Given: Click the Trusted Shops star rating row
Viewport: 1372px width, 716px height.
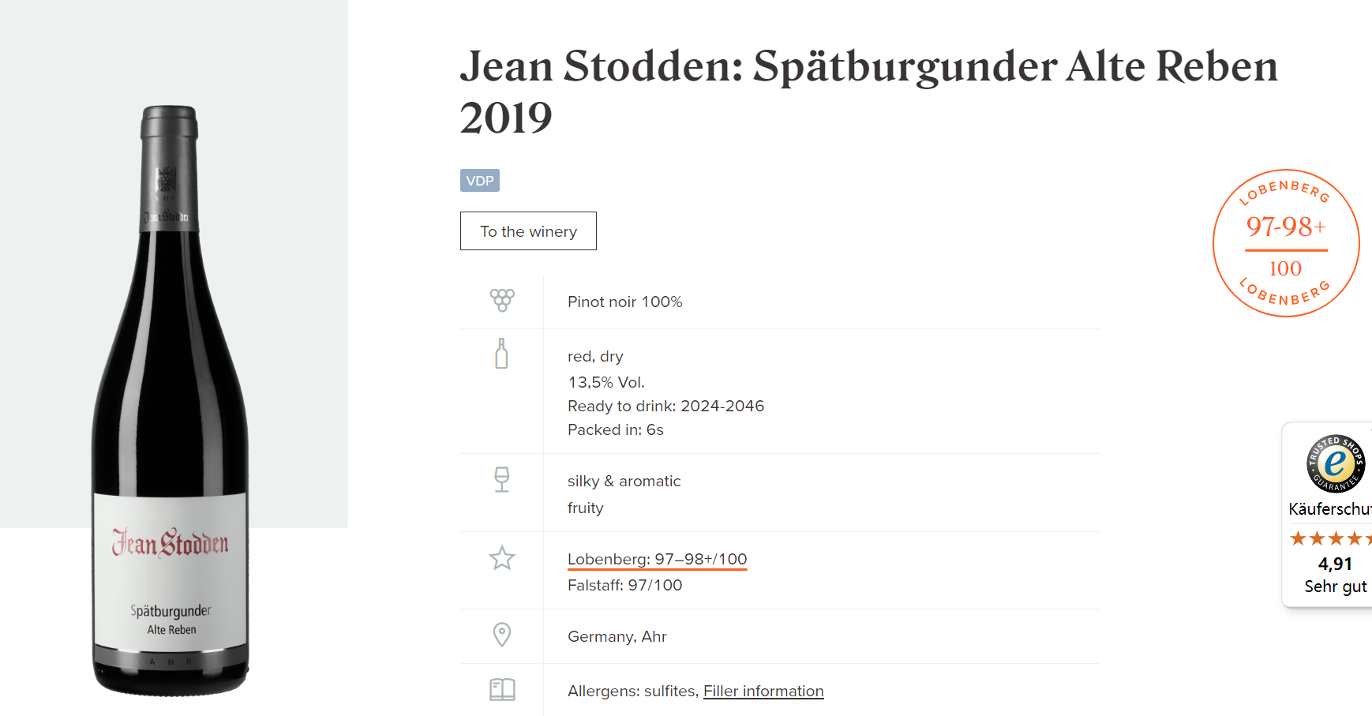Looking at the screenshot, I should 1330,538.
